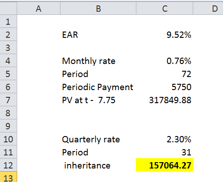This screenshot has height=182, width=223.
Task: Click the PV at t - 7.75 cell
Action: tap(98, 100)
